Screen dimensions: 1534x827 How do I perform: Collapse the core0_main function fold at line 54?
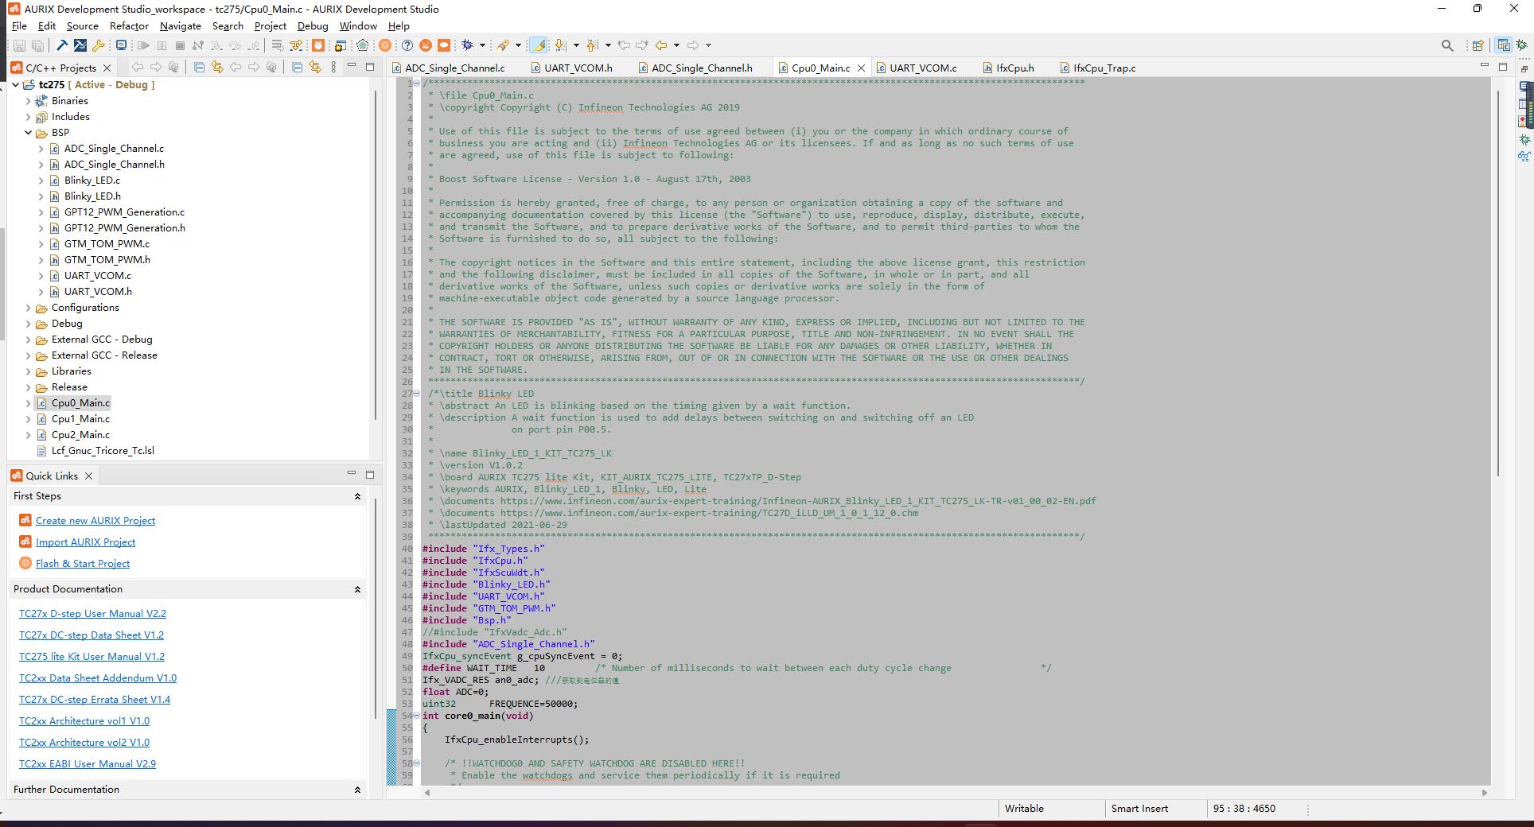coord(416,716)
